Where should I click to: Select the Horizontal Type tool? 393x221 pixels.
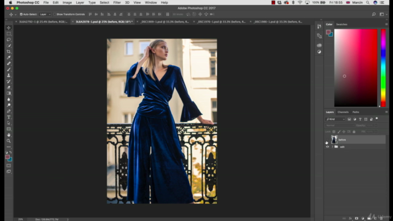pyautogui.click(x=9, y=117)
